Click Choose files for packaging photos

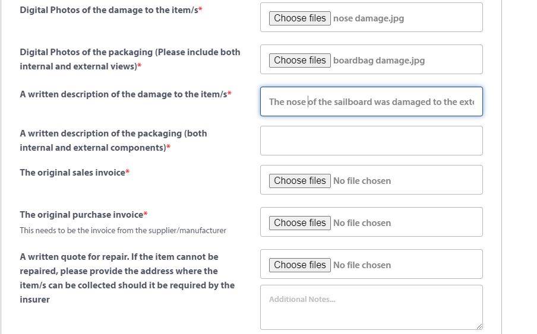point(299,61)
